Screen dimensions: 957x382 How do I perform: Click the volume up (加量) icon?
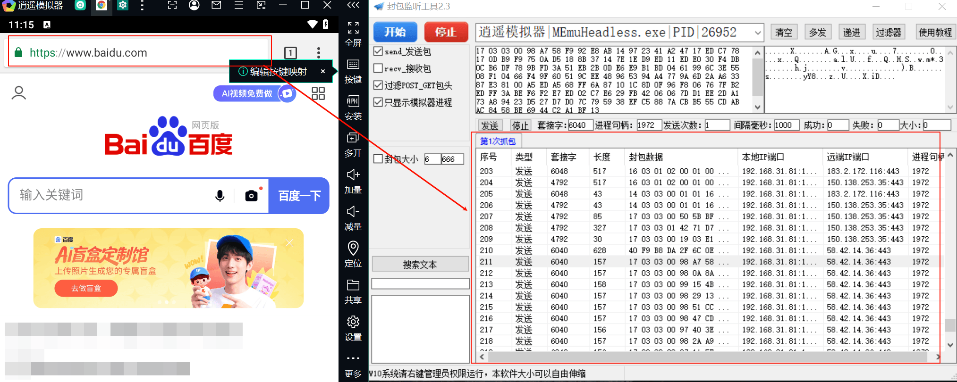353,182
